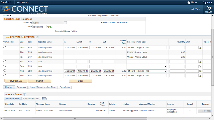Go to Next Week
Viewport: 214px width, 120px height.
122,23
